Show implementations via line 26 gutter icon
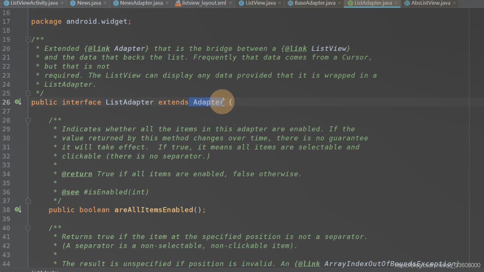The height and width of the screenshot is (272, 484). pyautogui.click(x=18, y=102)
